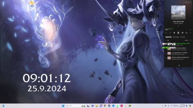This screenshot has width=193, height=108.
Task: Open the Windows Start menu
Action: (63, 106)
